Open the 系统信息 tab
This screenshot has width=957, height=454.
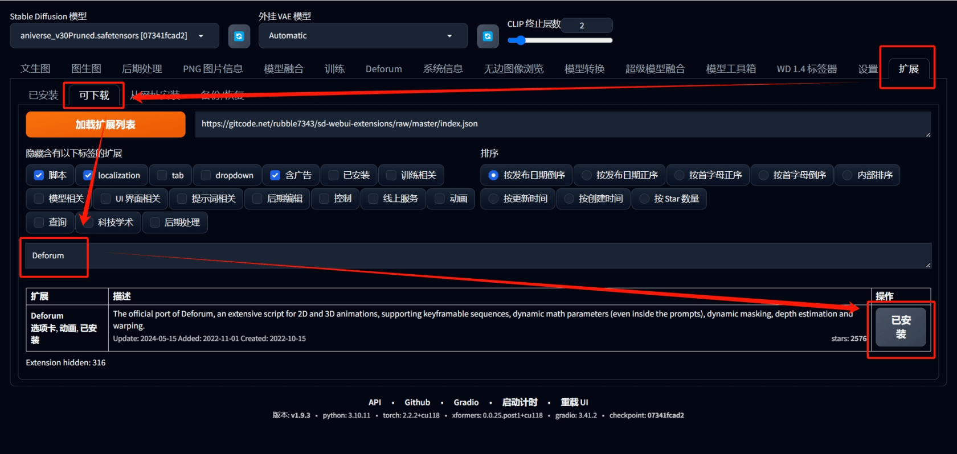tap(443, 69)
